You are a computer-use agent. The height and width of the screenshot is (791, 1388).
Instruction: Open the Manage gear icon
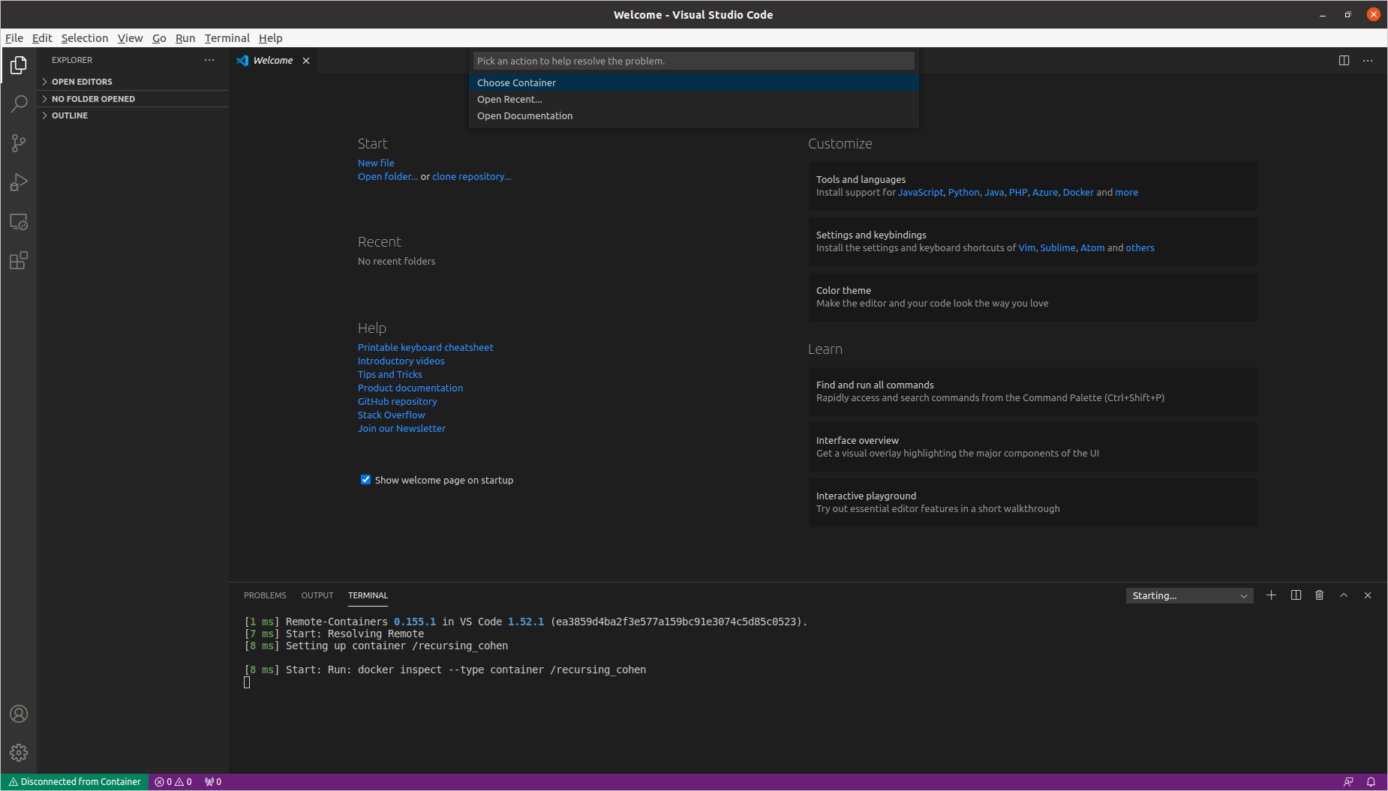pyautogui.click(x=19, y=753)
